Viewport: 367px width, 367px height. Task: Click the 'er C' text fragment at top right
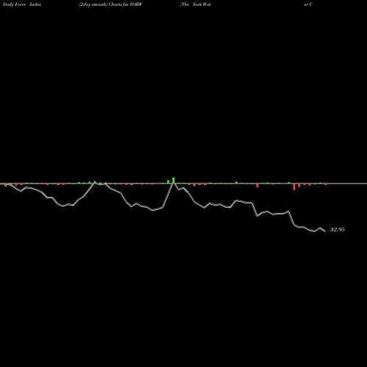[x=308, y=4]
